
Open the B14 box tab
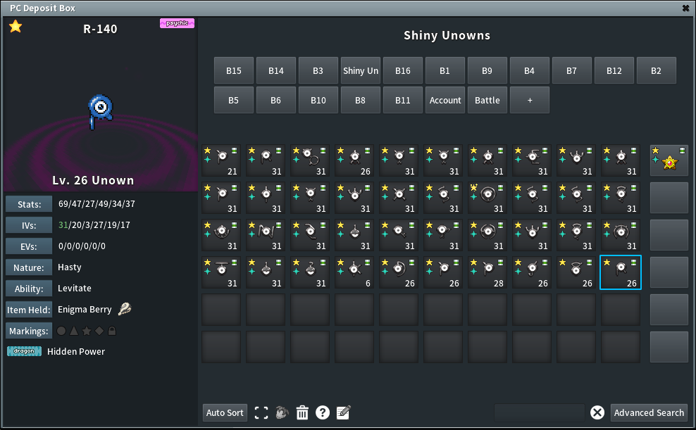(x=276, y=70)
